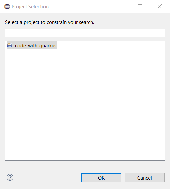
Task: Click empty area of the project list
Action: point(85,104)
